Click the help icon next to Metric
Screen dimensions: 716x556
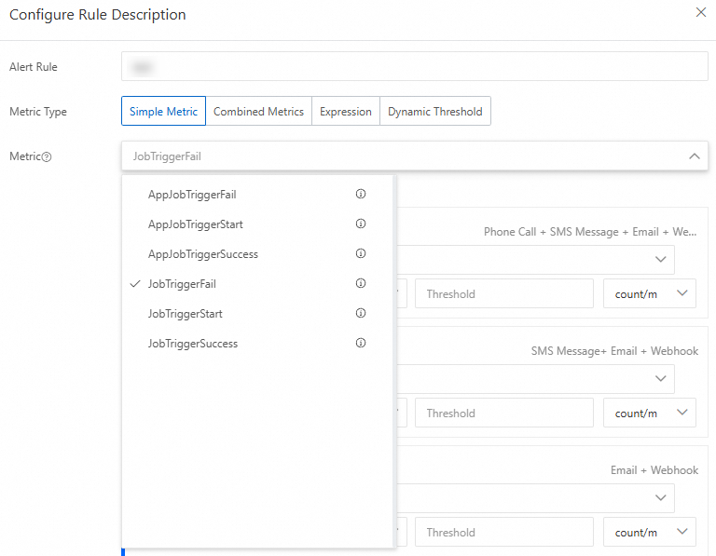(x=47, y=156)
